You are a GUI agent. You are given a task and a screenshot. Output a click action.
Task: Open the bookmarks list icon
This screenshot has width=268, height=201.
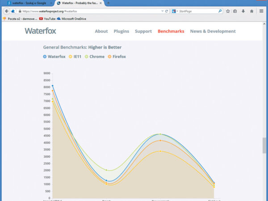[235, 11]
